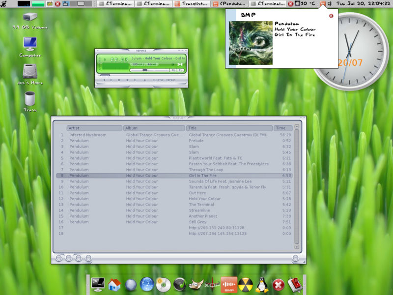The image size is (393, 295).
Task: Click the orange BMP tray icon in panel
Action: pos(323,3)
